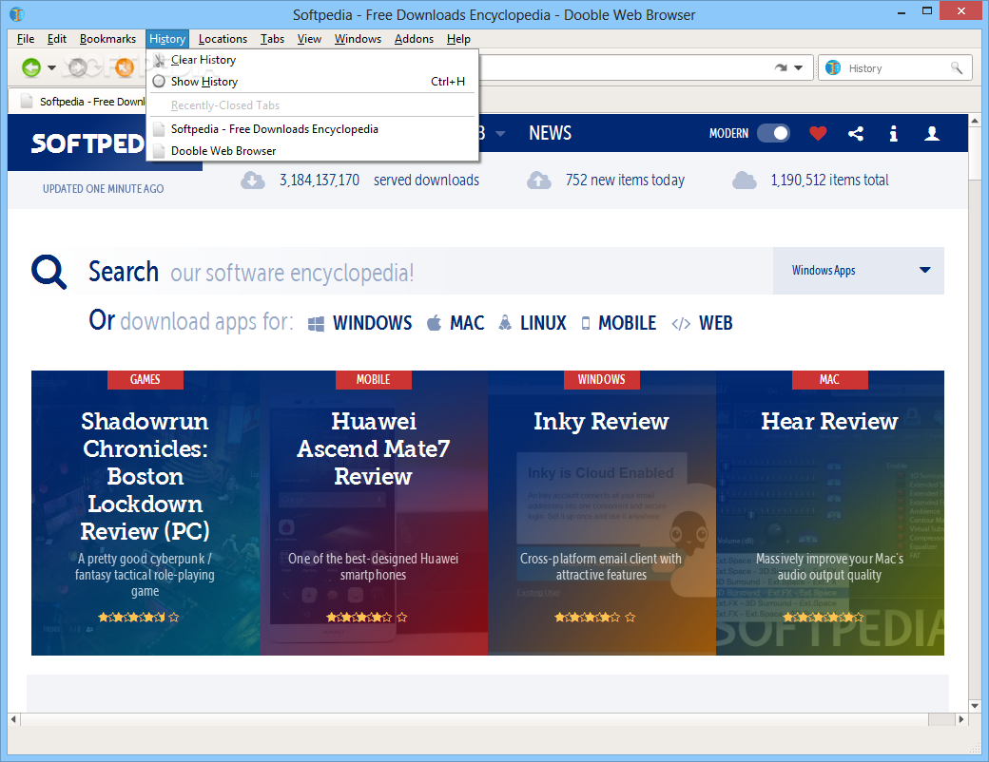989x762 pixels.
Task: Click the horizontal scrollbar right arrow
Action: [961, 719]
